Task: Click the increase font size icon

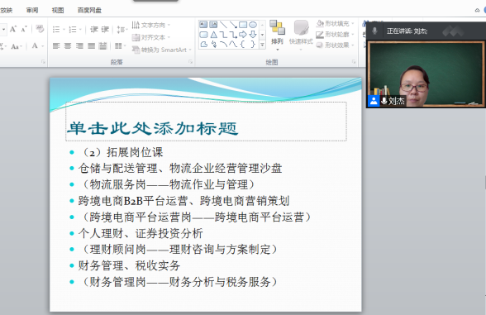Action: point(13,29)
